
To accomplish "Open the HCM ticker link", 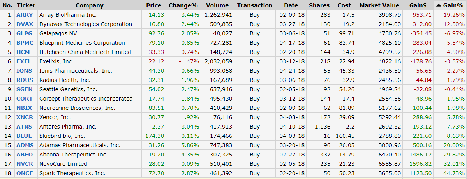I will [23, 52].
